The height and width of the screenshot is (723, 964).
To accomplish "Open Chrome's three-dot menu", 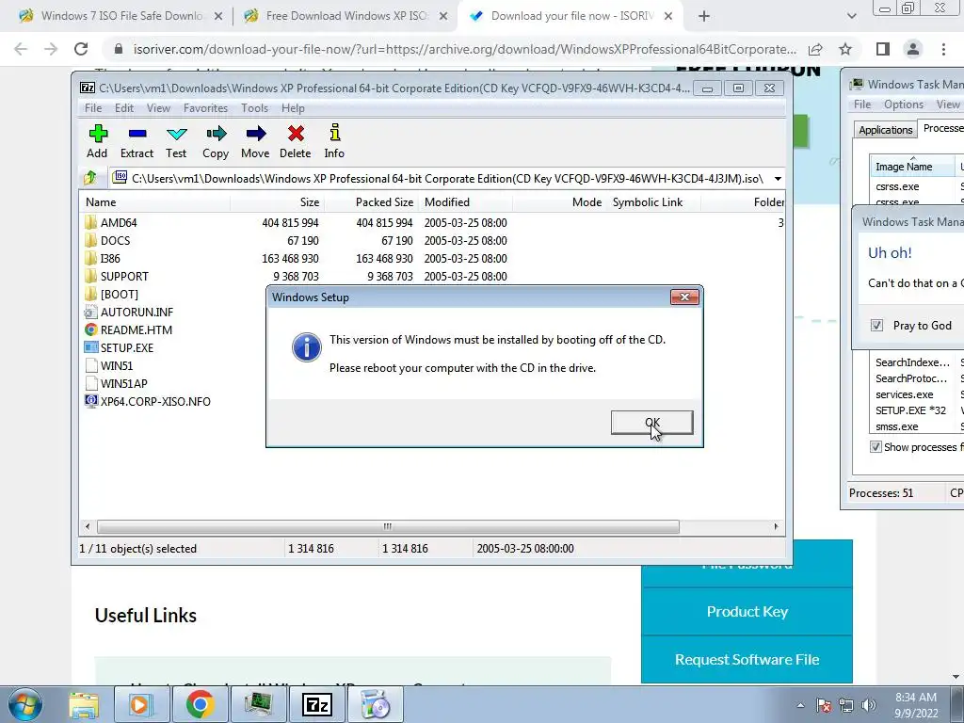I will tap(943, 49).
